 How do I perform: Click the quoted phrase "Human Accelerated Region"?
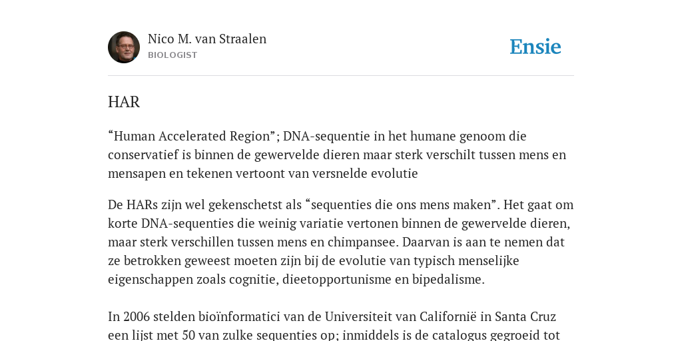(193, 136)
